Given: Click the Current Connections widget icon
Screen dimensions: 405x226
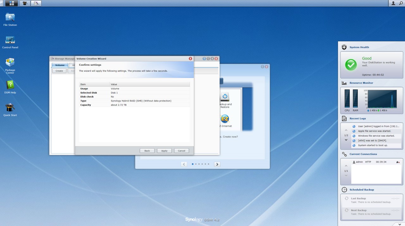Looking at the screenshot, I should pyautogui.click(x=344, y=154).
